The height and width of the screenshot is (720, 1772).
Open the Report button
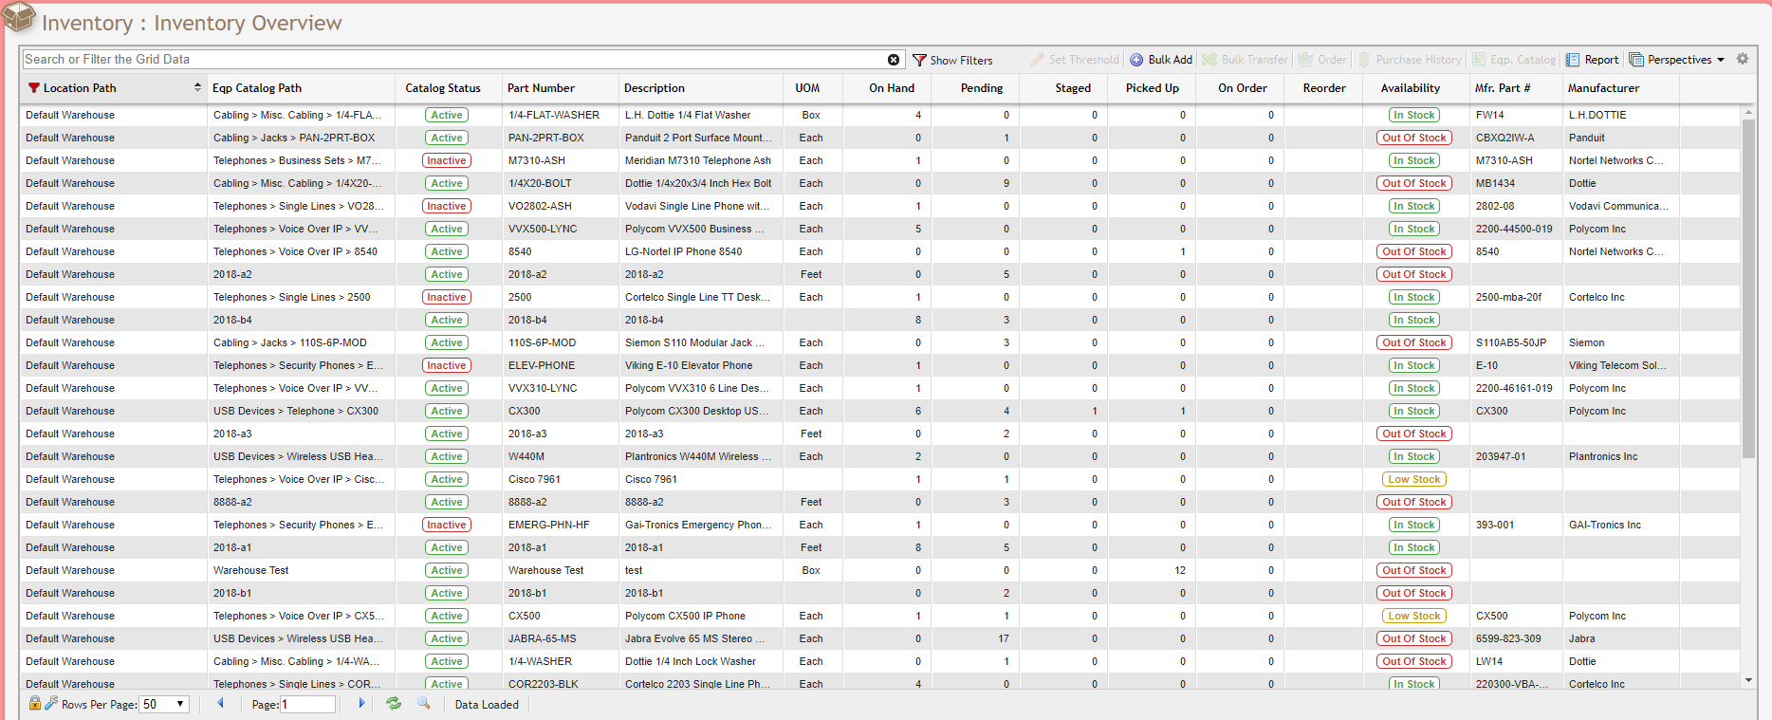click(x=1593, y=60)
